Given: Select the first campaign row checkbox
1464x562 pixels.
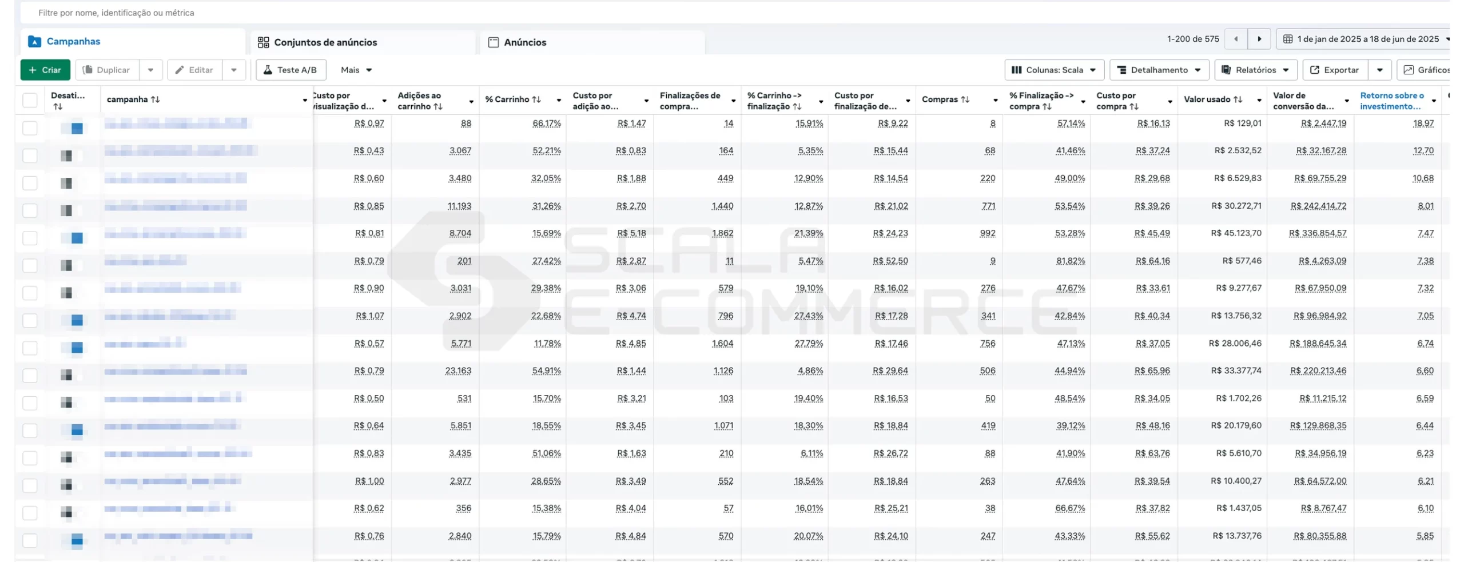Looking at the screenshot, I should (30, 127).
